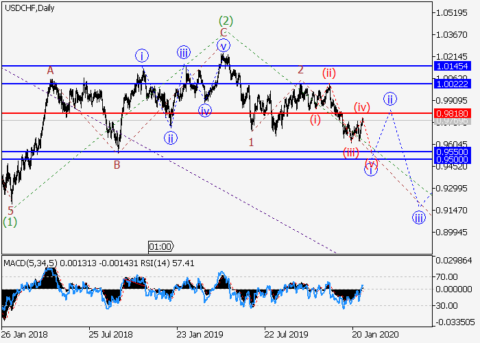Click the 23 Jan 2019 date label

(x=197, y=336)
